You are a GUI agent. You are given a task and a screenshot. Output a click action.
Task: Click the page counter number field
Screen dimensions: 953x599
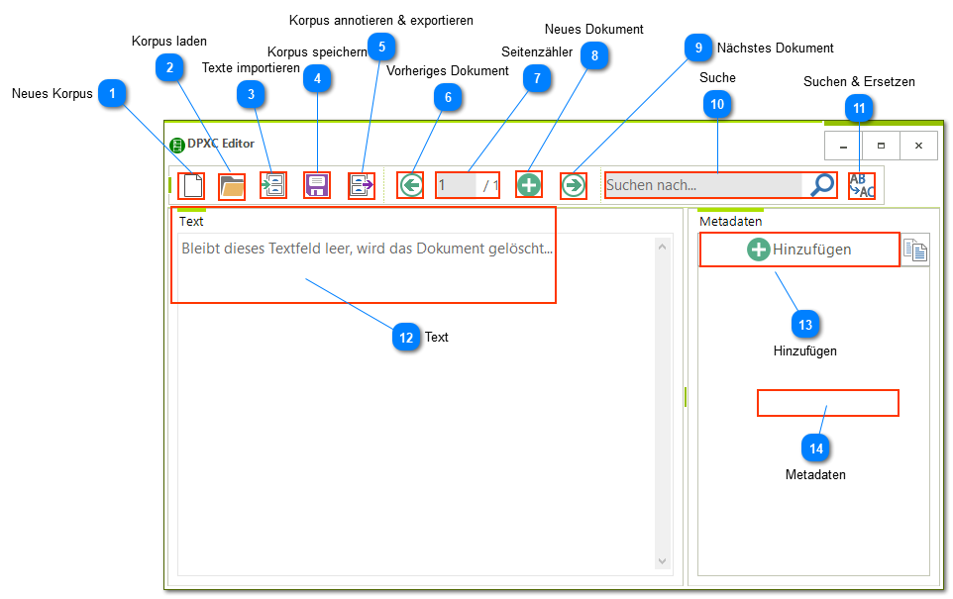456,185
